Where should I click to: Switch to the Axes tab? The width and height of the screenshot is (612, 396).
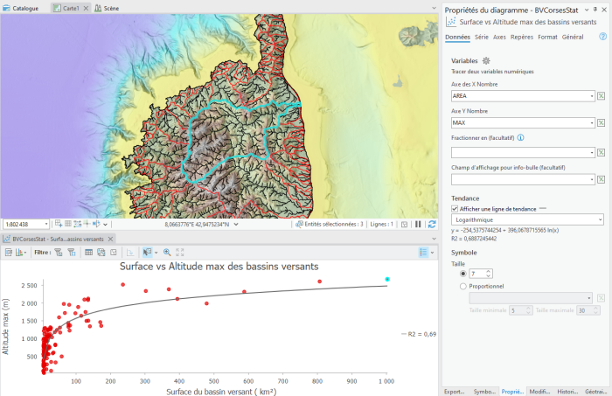click(499, 38)
